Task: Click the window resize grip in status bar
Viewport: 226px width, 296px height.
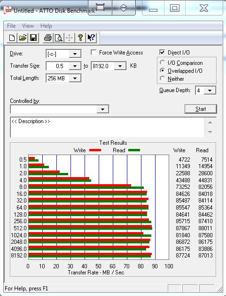Action: pos(220,289)
